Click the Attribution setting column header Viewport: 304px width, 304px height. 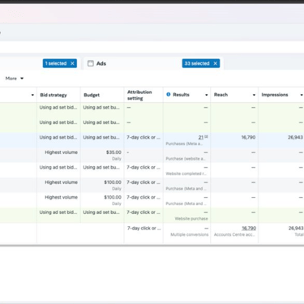(x=139, y=95)
